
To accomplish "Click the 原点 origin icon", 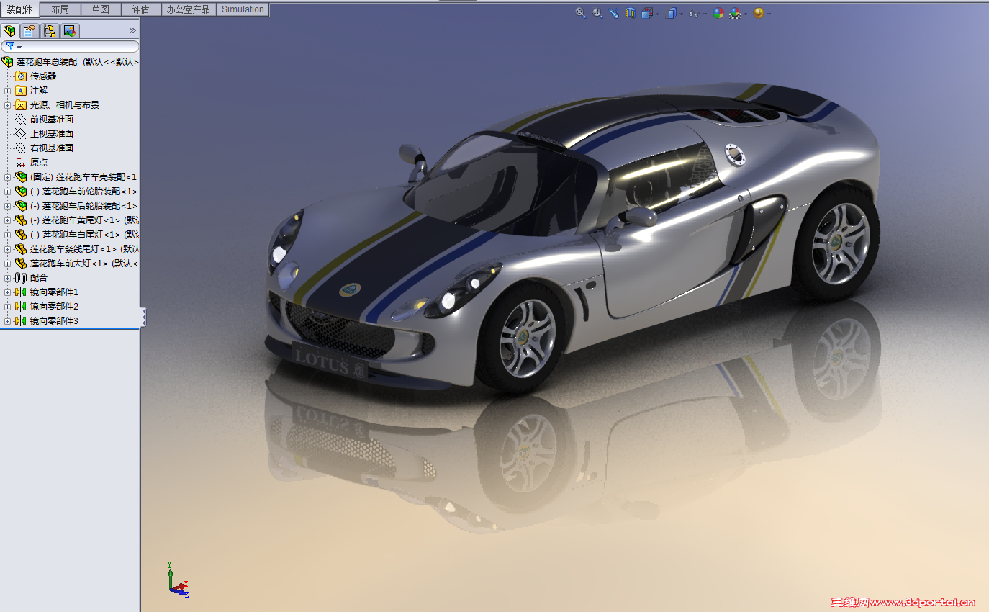I will point(21,162).
